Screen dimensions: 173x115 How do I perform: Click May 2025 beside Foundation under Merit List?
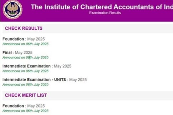click(x=36, y=106)
